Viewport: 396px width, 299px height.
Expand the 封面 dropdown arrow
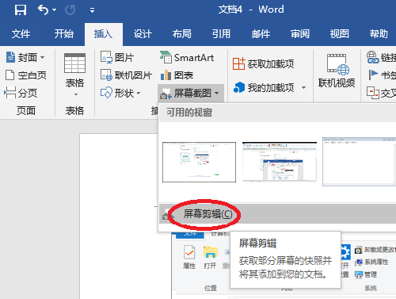(43, 57)
